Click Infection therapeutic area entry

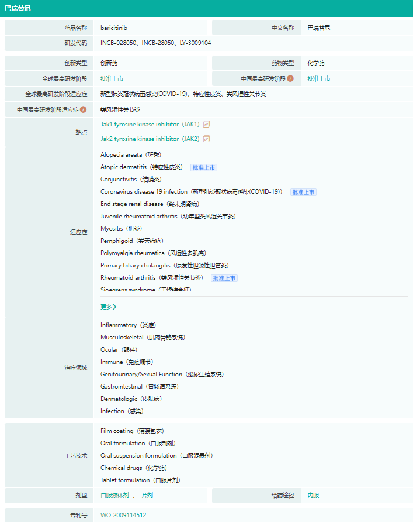[122, 411]
